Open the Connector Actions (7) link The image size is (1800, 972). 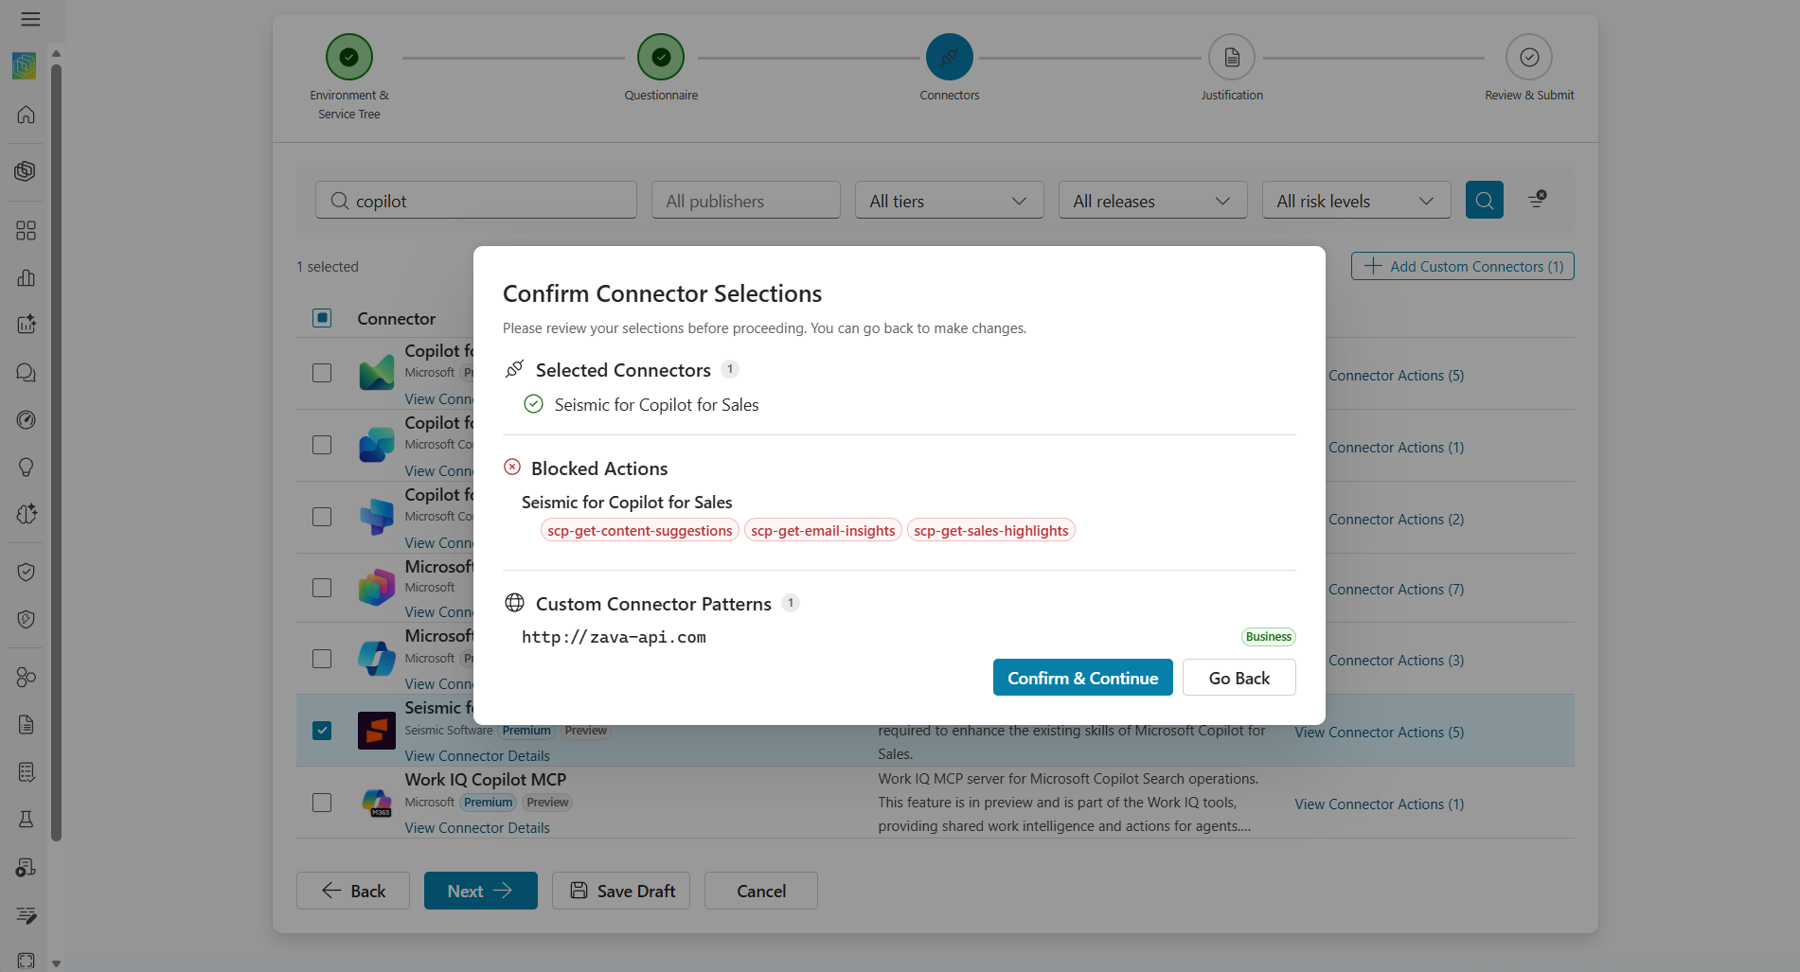point(1396,590)
